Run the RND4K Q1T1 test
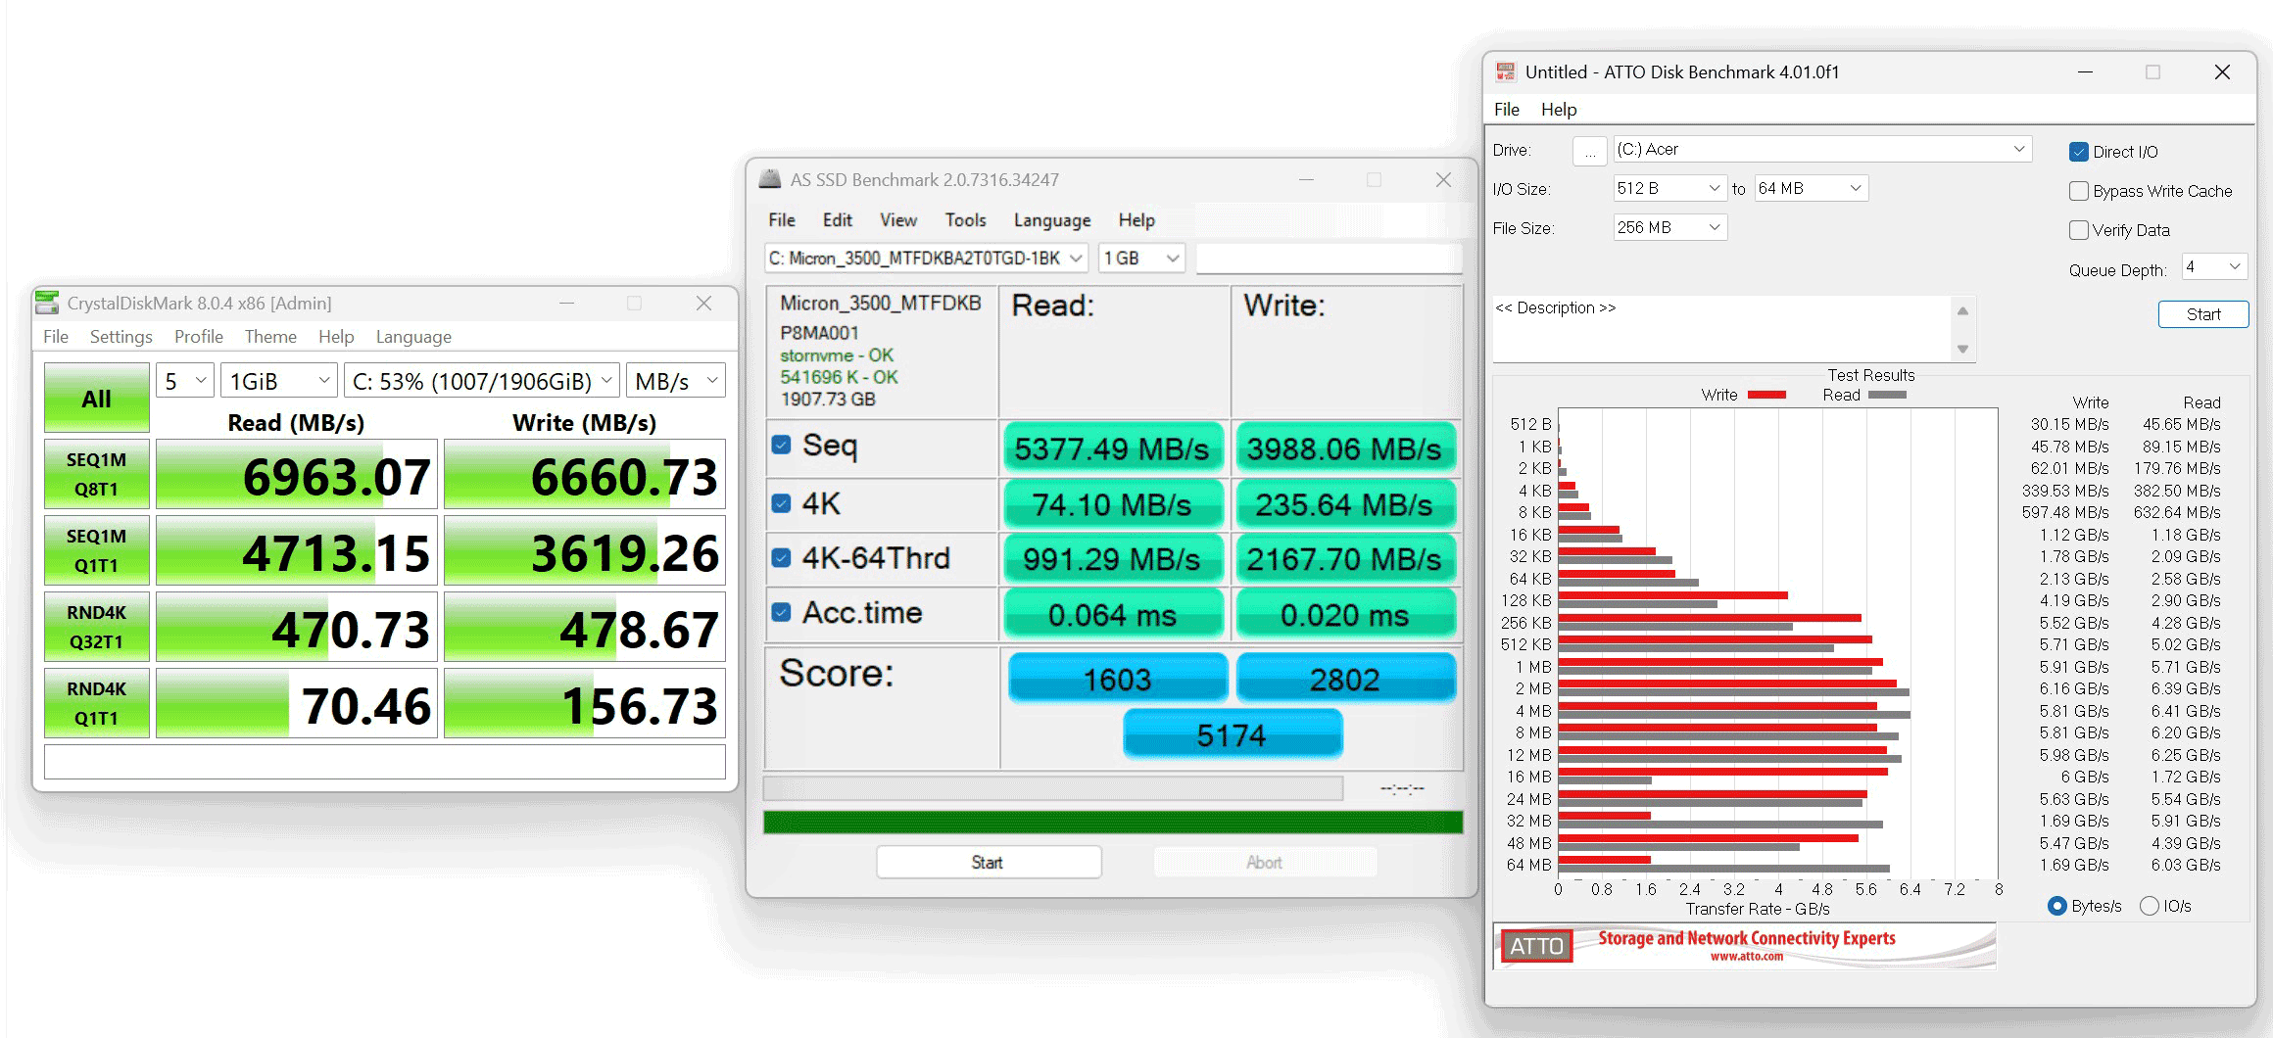Viewport: 2273px width, 1038px height. tap(96, 703)
